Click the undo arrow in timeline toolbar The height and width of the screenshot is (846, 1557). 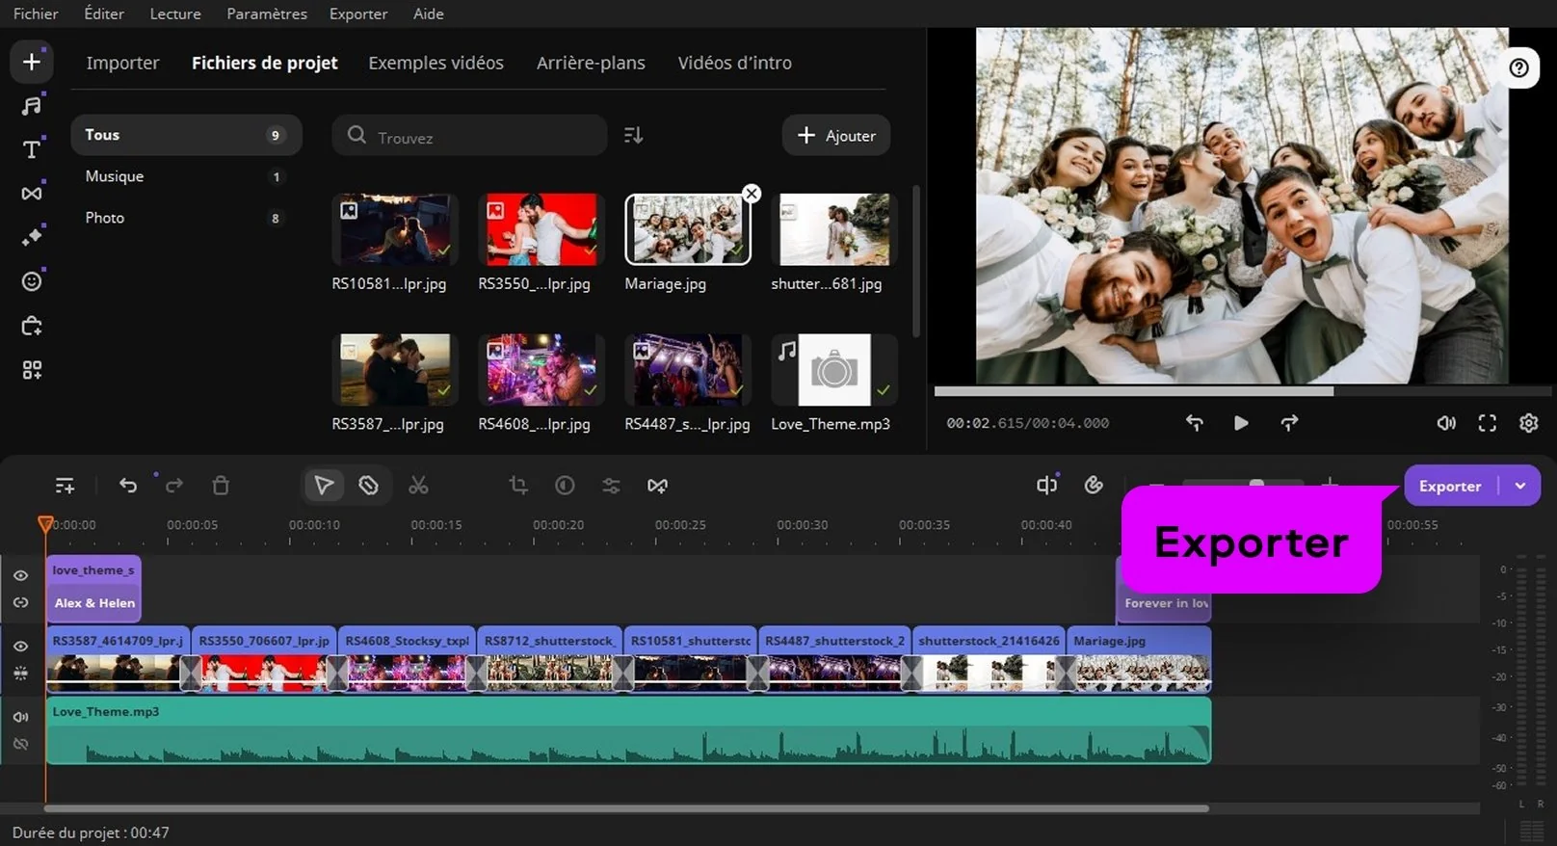(128, 486)
